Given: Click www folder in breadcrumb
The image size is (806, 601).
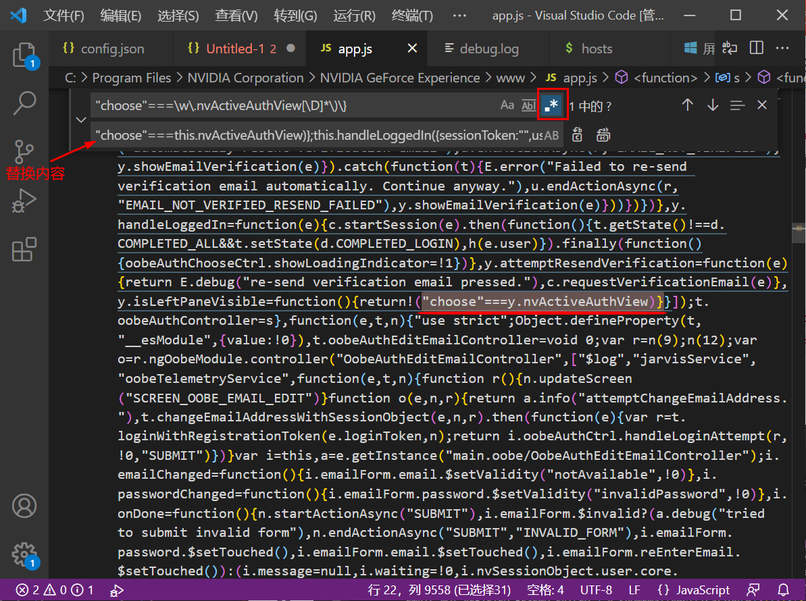Looking at the screenshot, I should pos(511,78).
